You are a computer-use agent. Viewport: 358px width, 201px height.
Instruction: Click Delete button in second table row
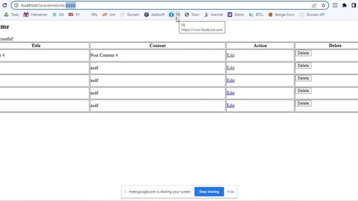[x=303, y=66]
